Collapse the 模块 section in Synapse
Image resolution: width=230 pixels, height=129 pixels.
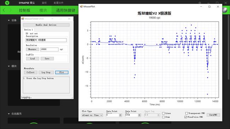coord(9,66)
